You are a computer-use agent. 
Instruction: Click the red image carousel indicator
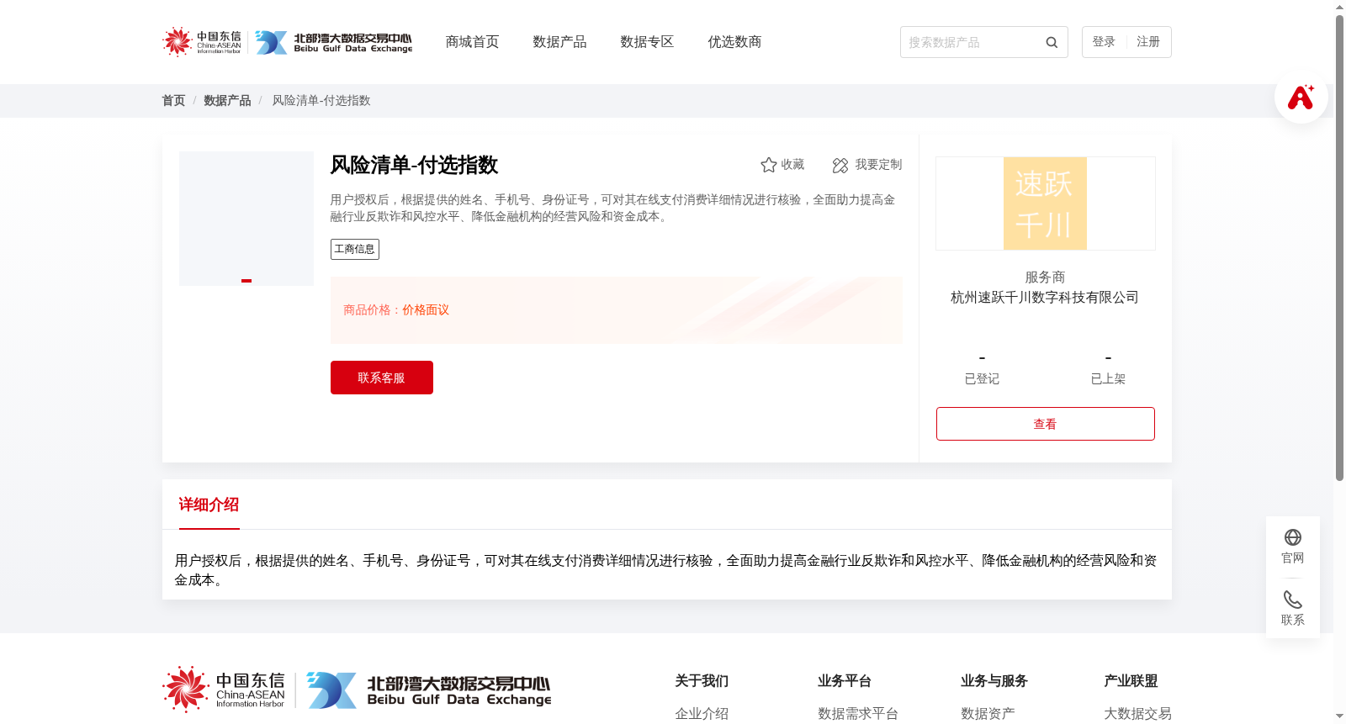click(246, 281)
